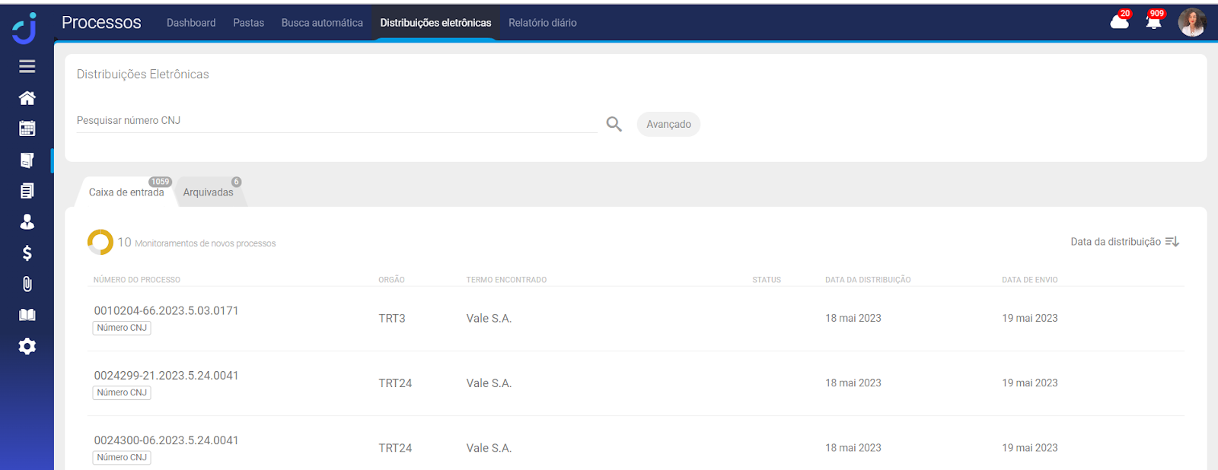Go to home via house icon
This screenshot has height=470, width=1218.
[x=27, y=98]
